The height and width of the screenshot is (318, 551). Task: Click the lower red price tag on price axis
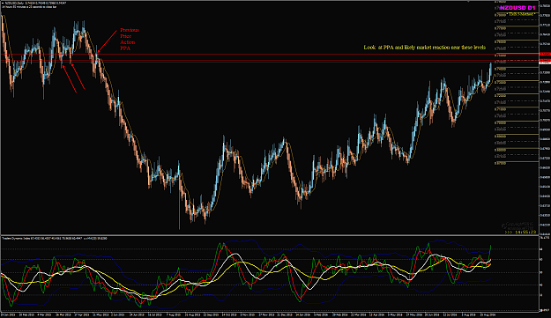(x=545, y=61)
